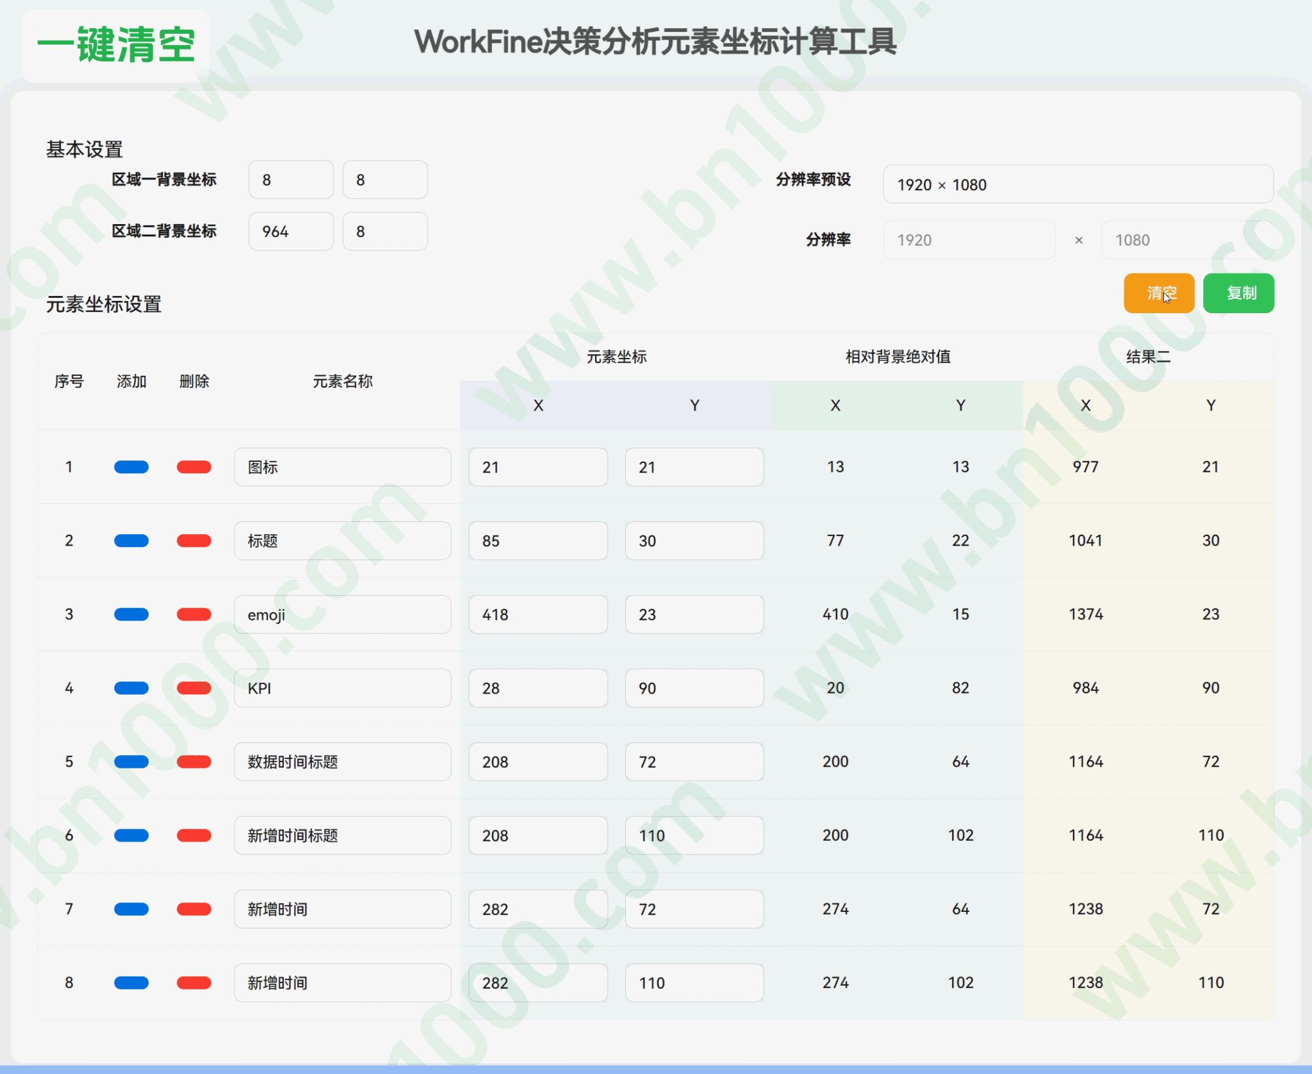Click the Y field showing 90
This screenshot has height=1074, width=1312.
tap(694, 688)
